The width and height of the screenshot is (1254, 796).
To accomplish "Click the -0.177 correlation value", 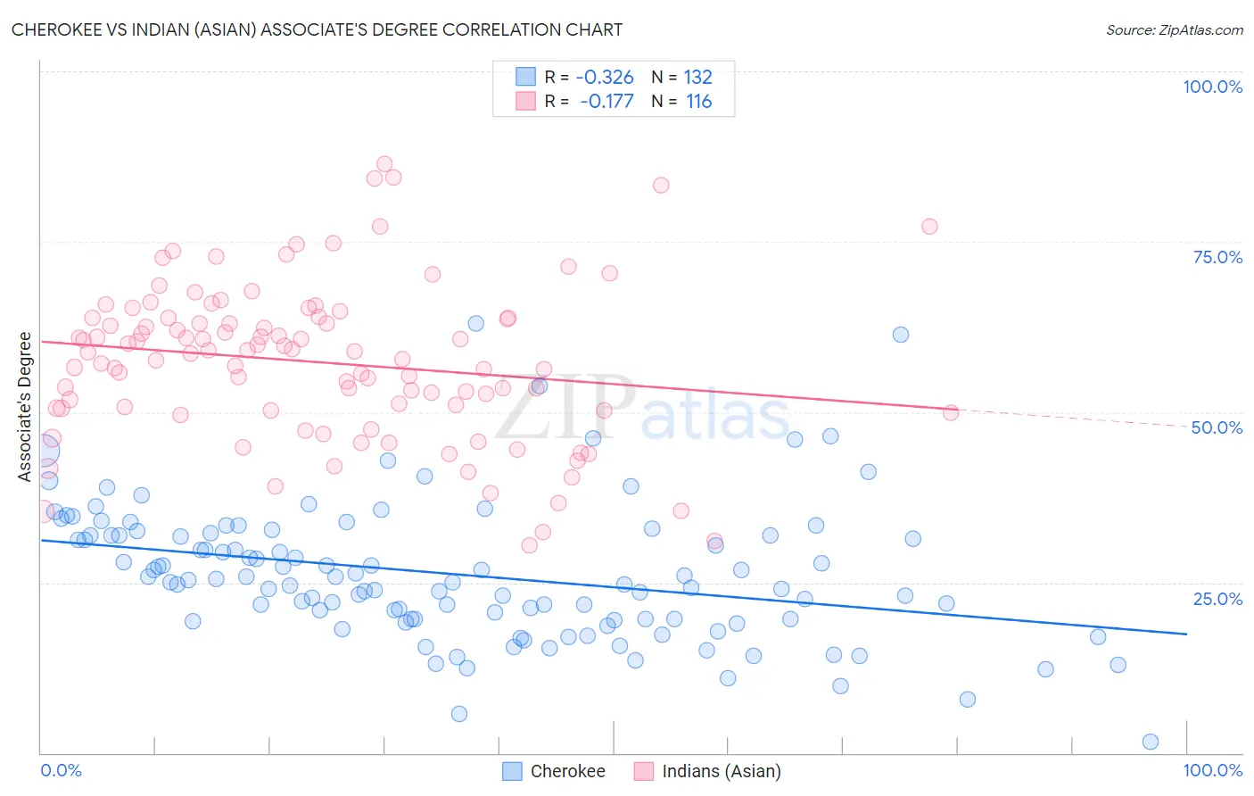I will click(606, 101).
